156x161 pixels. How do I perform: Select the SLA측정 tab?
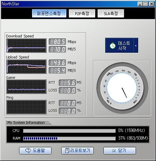[x=111, y=13]
